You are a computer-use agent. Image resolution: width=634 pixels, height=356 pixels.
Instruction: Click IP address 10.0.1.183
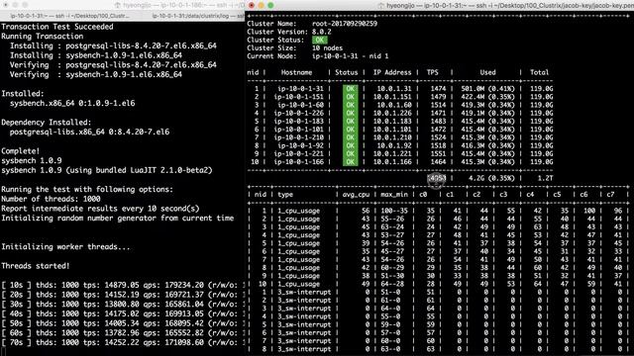click(x=392, y=121)
